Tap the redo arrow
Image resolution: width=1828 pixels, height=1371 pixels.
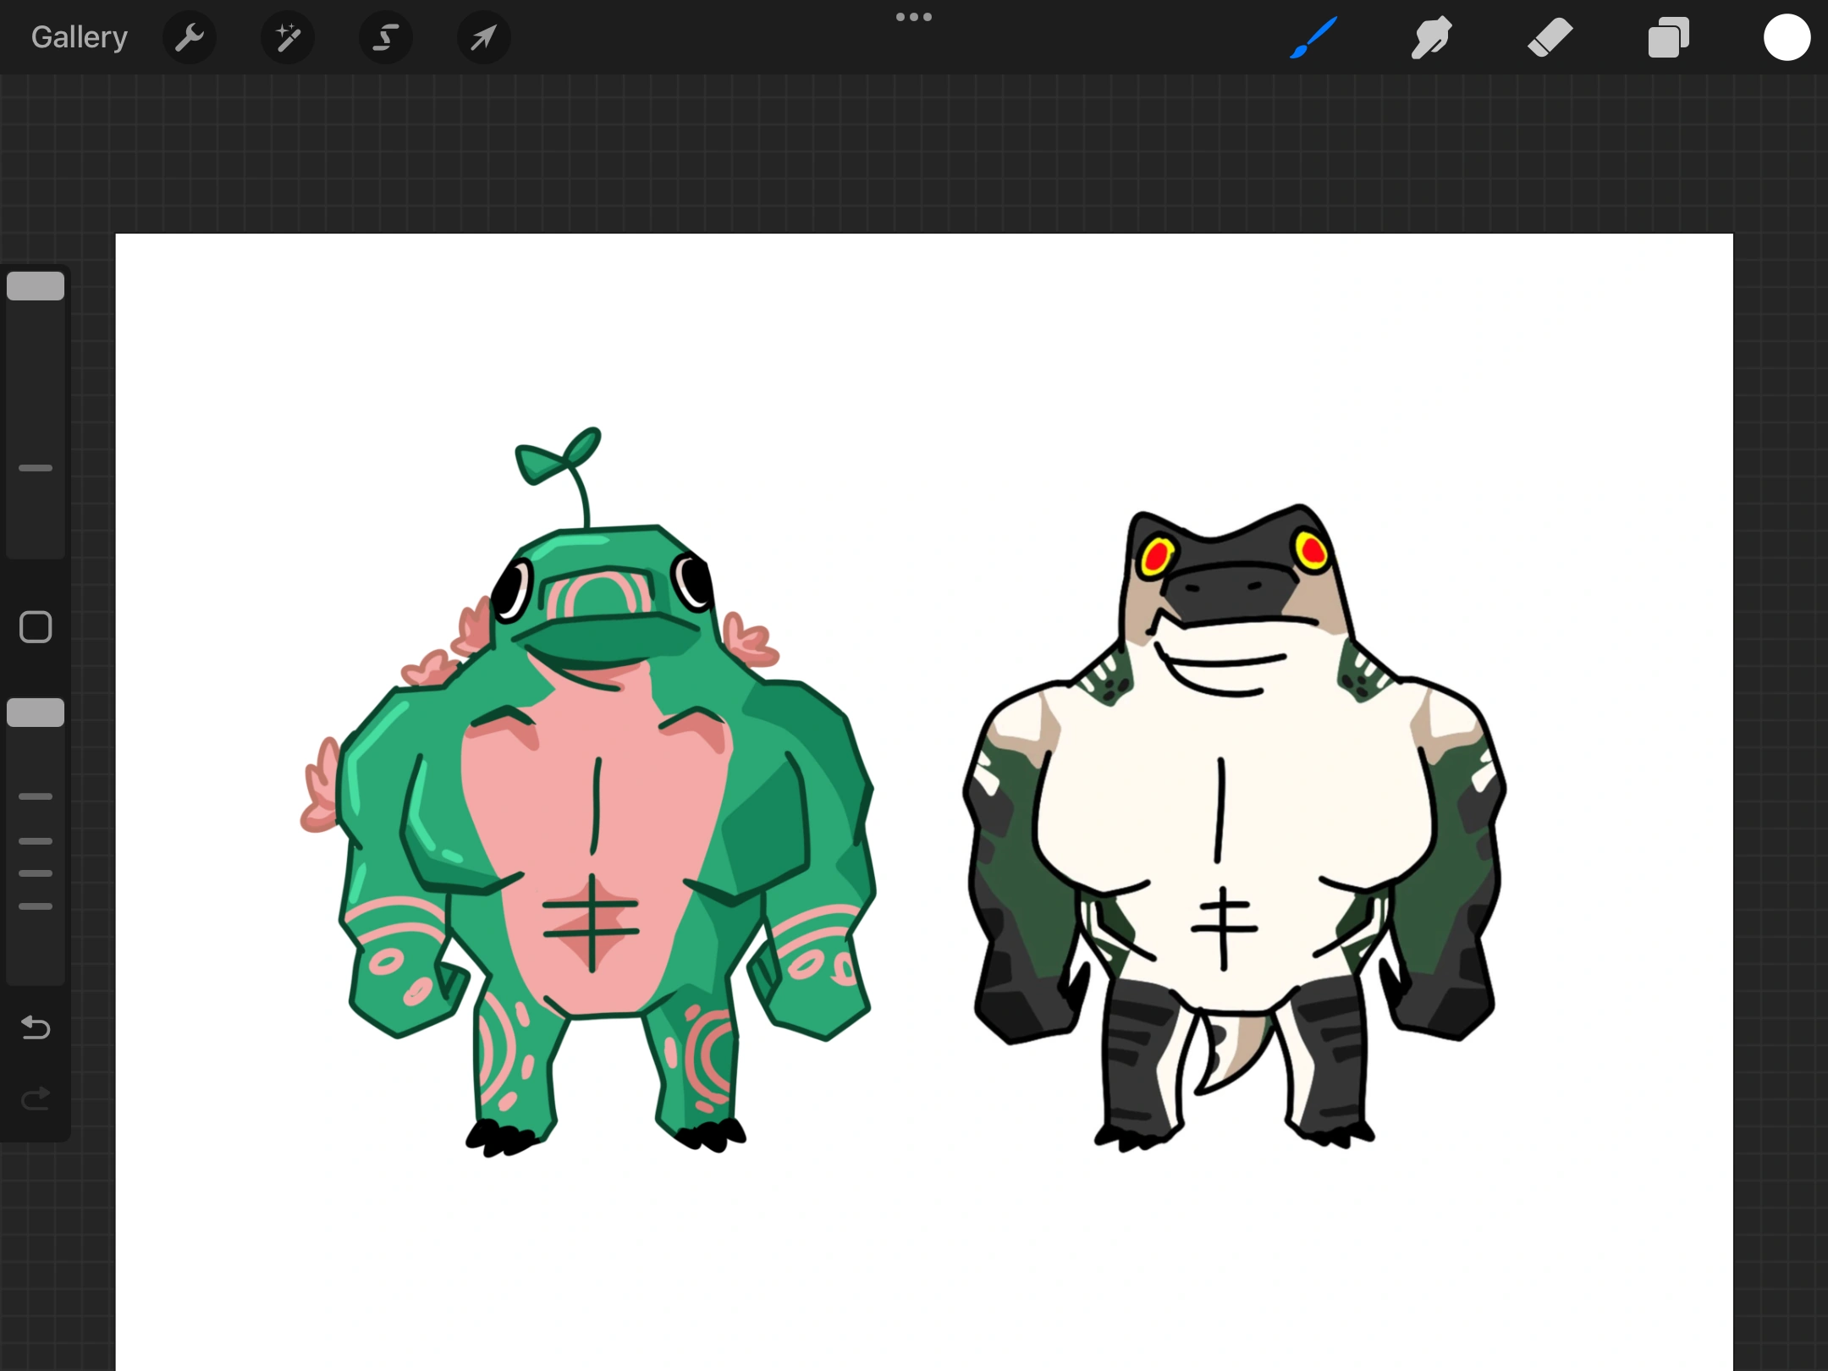coord(35,1099)
